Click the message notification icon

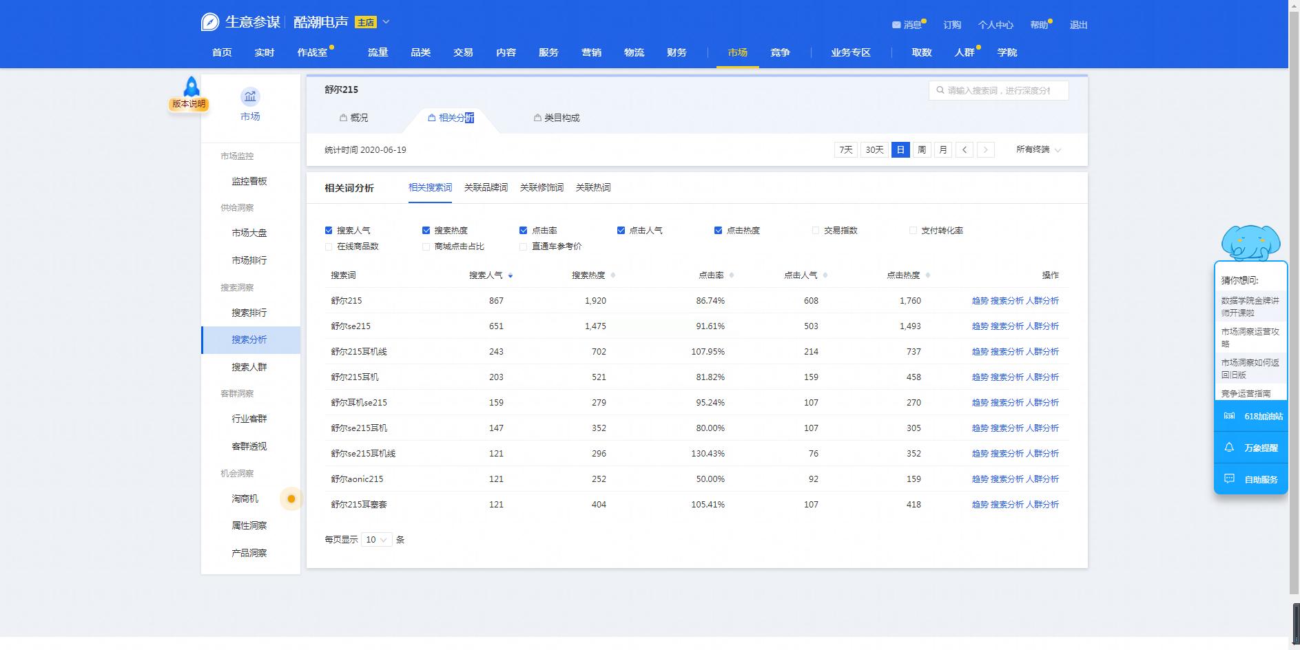pyautogui.click(x=896, y=25)
